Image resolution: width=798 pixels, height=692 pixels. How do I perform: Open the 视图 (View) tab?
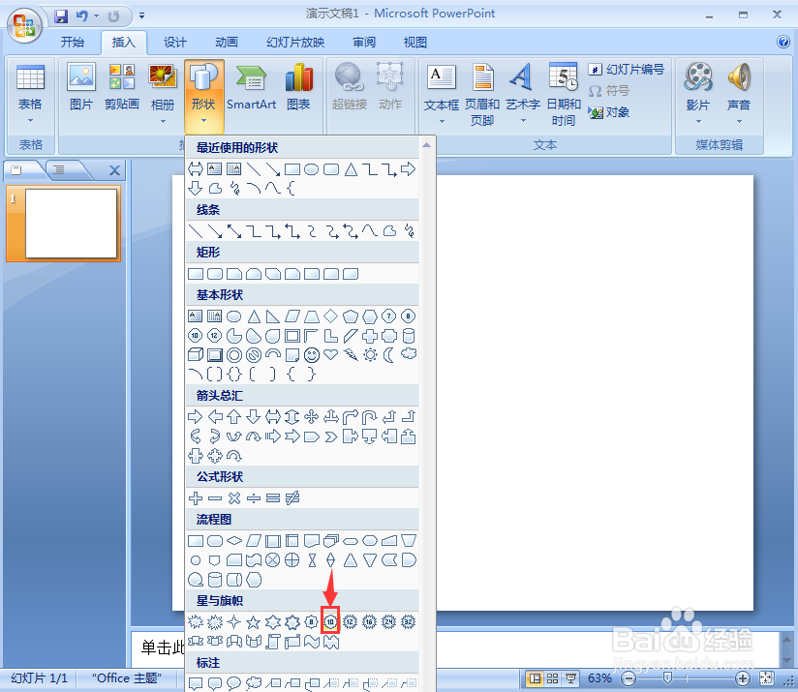coord(415,43)
